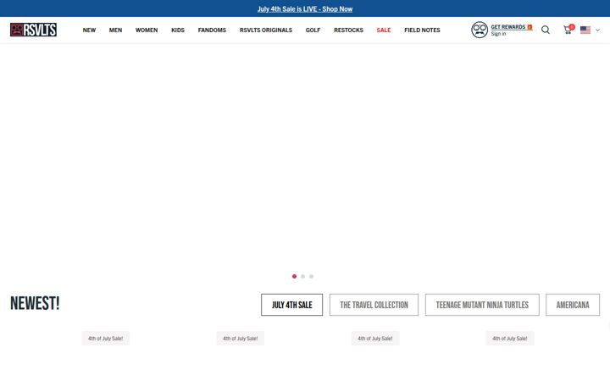Image resolution: width=610 pixels, height=381 pixels.
Task: Open the FIELD NOTES menu
Action: point(422,30)
